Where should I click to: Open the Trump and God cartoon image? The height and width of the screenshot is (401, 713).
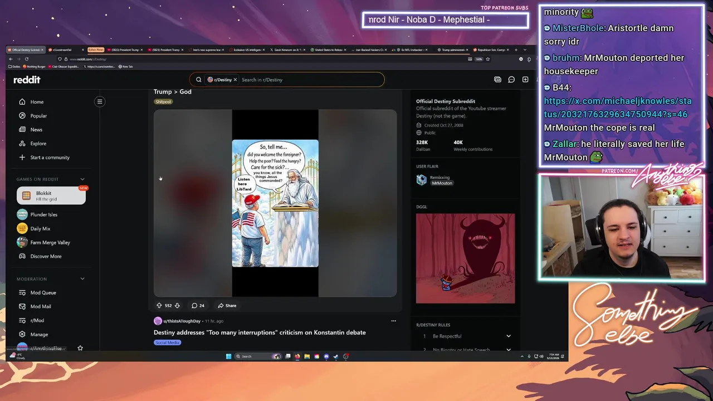(275, 203)
